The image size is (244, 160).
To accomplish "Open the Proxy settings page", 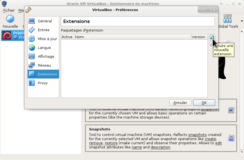I will click(43, 83).
